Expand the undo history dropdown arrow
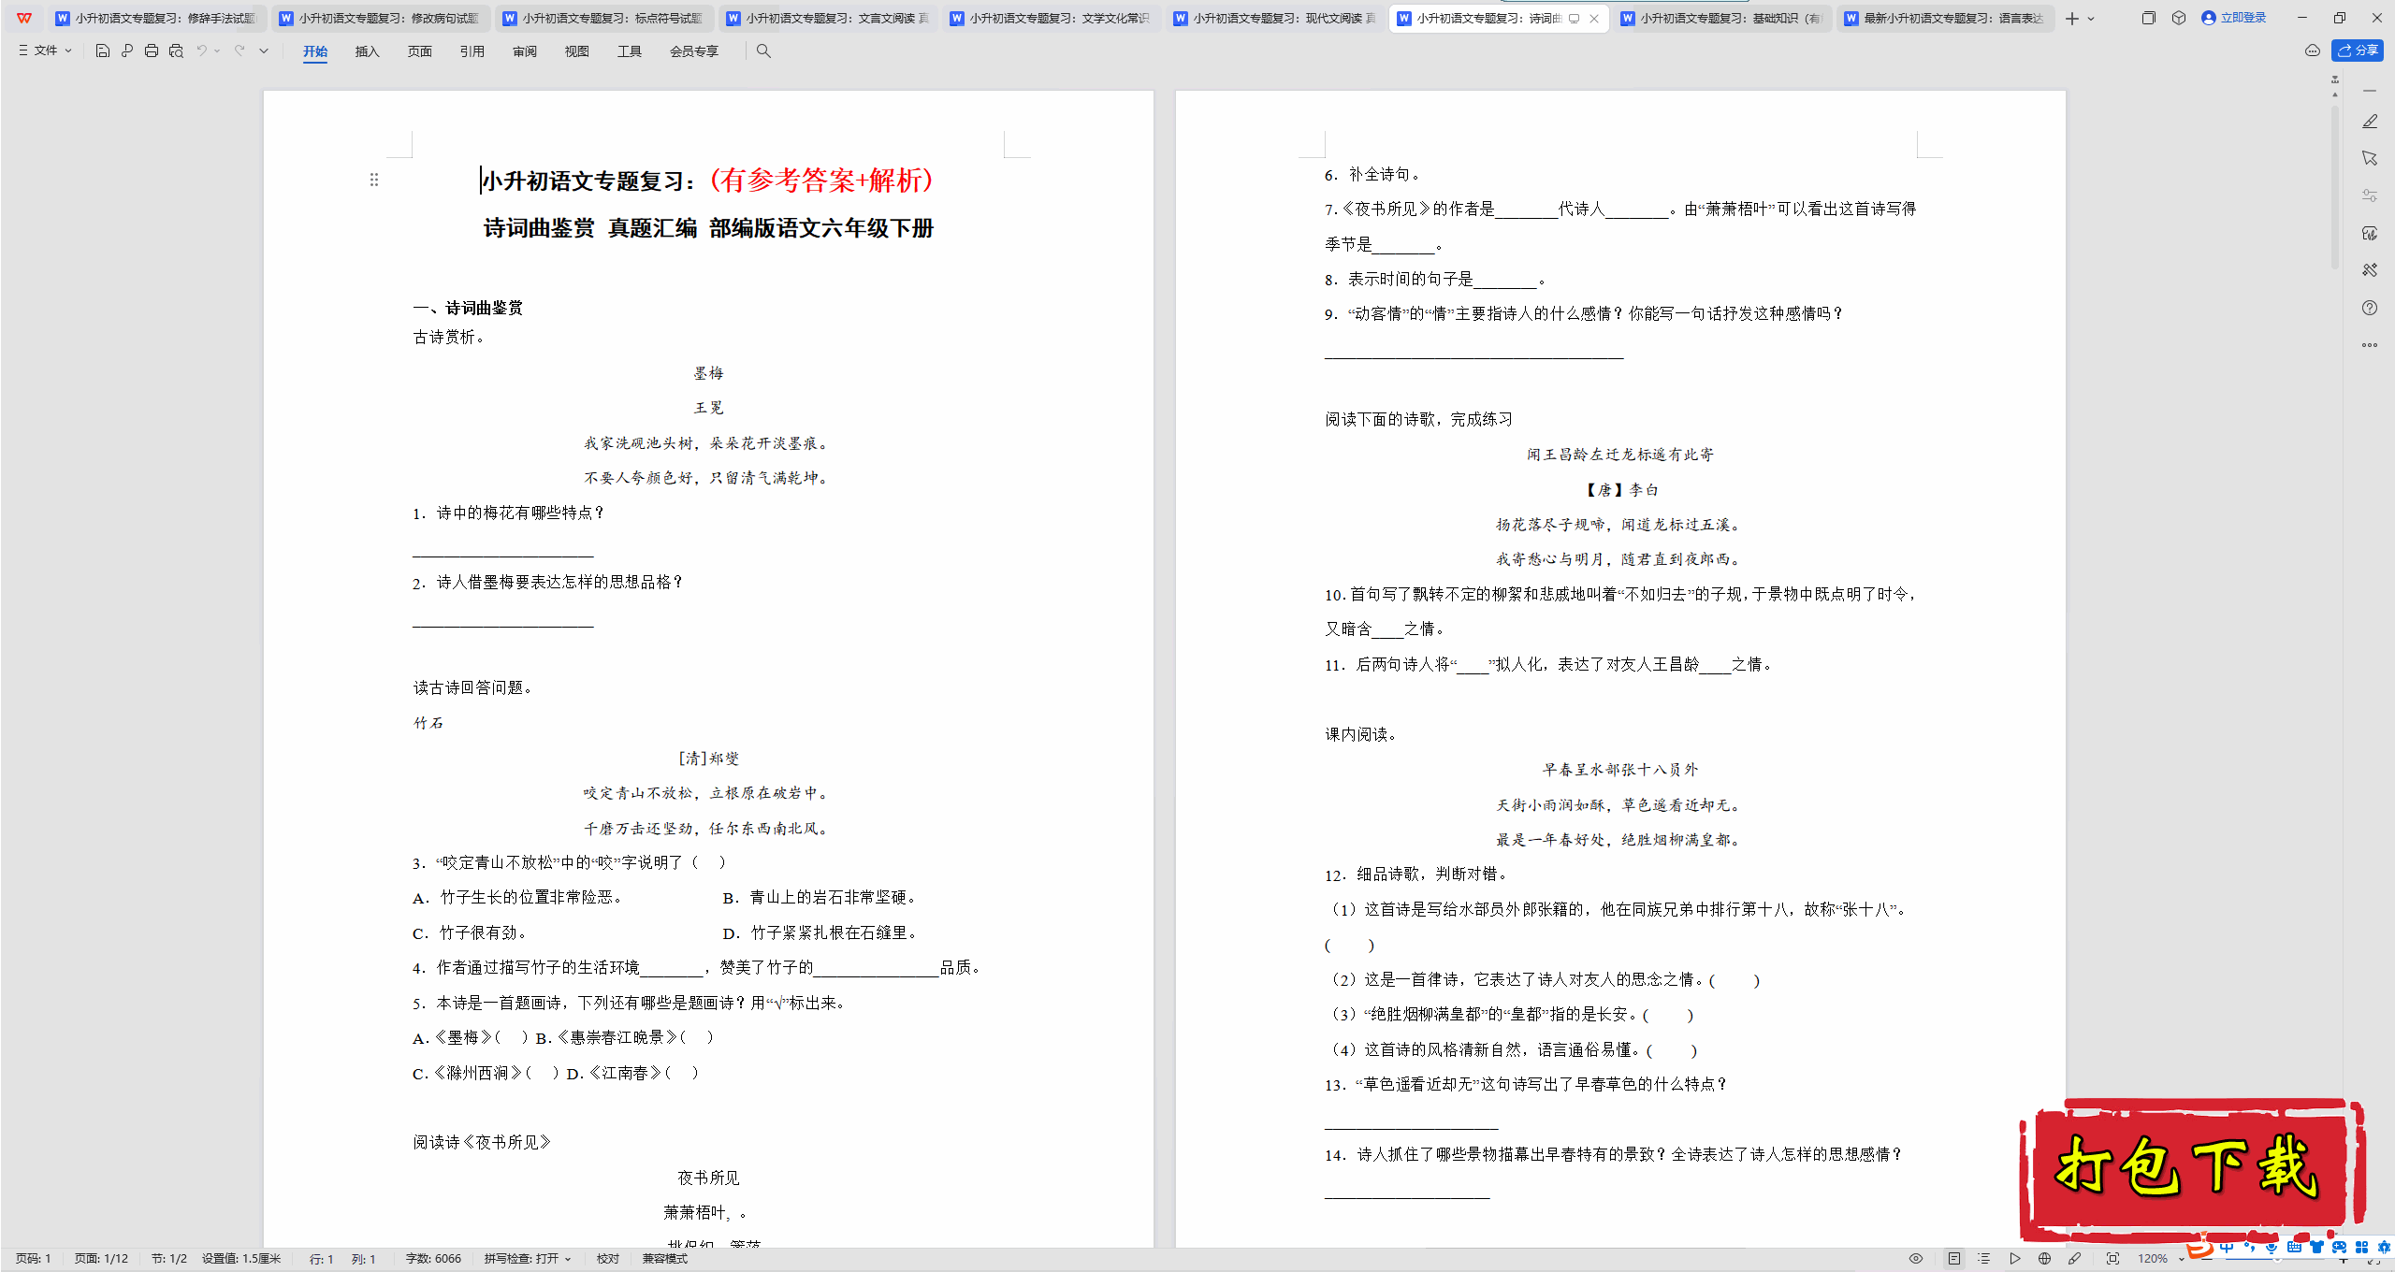The height and width of the screenshot is (1272, 2395). pos(217,51)
